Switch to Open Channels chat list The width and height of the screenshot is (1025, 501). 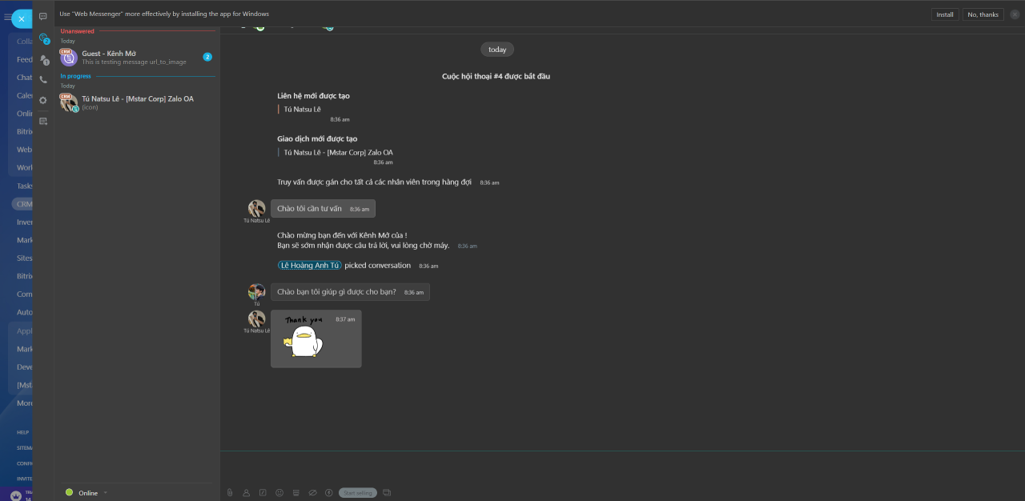pos(43,38)
